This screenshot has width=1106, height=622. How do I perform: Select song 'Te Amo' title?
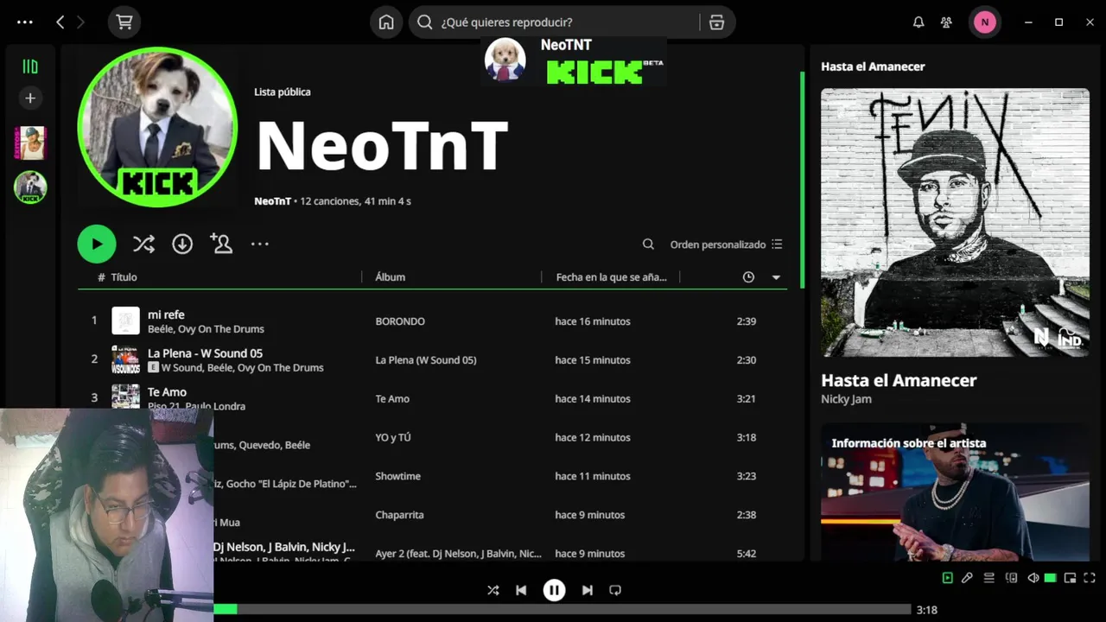click(x=167, y=392)
